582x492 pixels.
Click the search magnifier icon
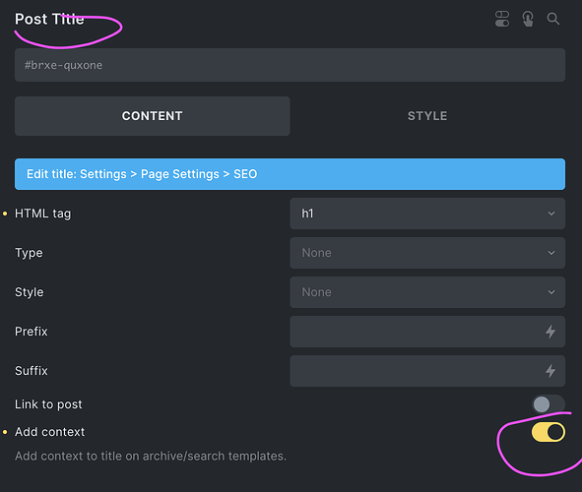pyautogui.click(x=553, y=19)
